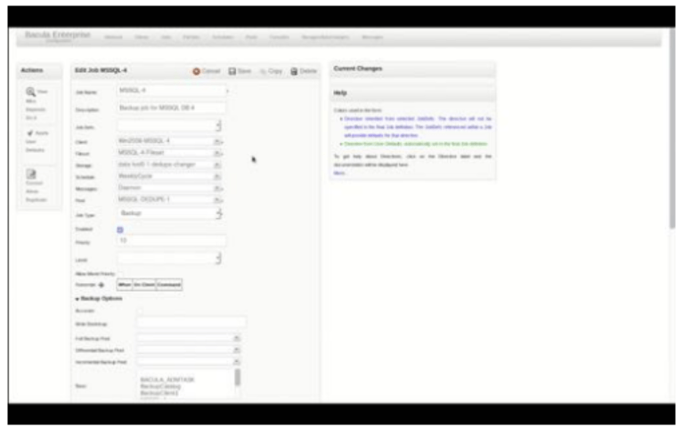
Task: Open the picker icon beside Messages field
Action: point(217,189)
